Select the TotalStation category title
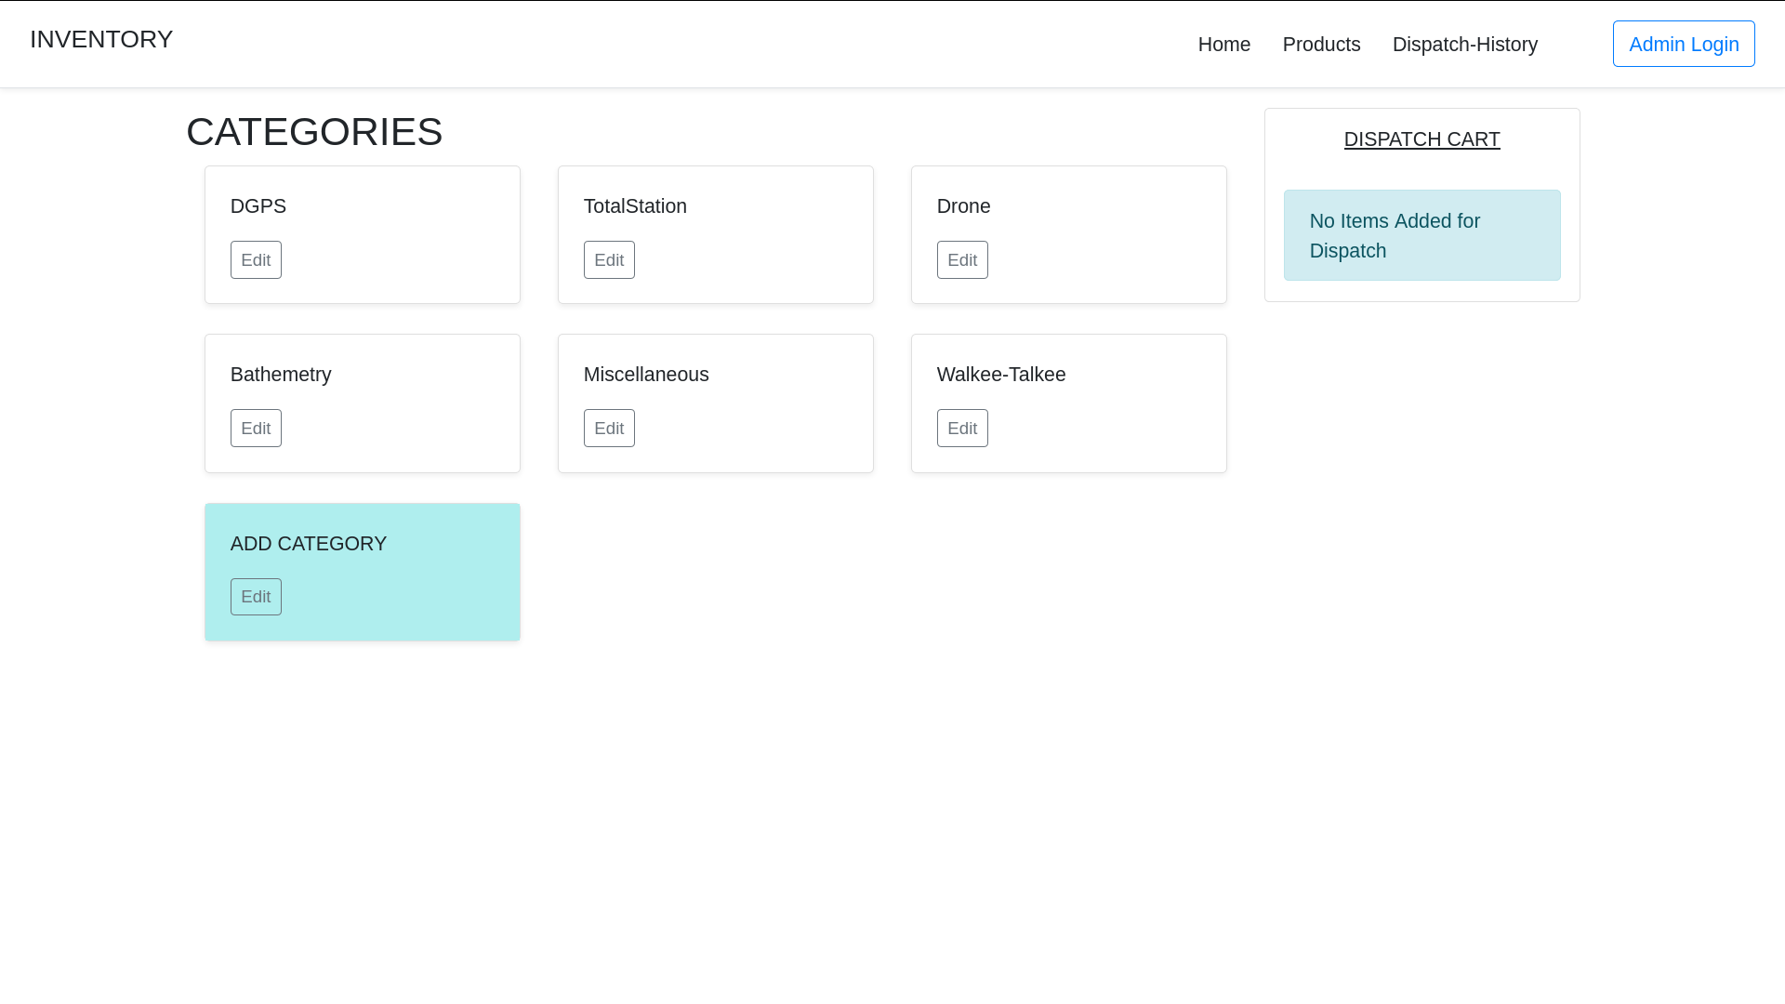Viewport: 1785px width, 1004px height. tap(635, 206)
